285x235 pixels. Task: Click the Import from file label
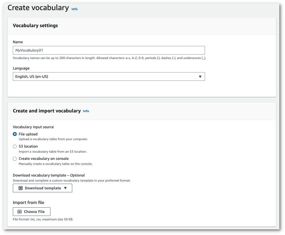(28, 202)
